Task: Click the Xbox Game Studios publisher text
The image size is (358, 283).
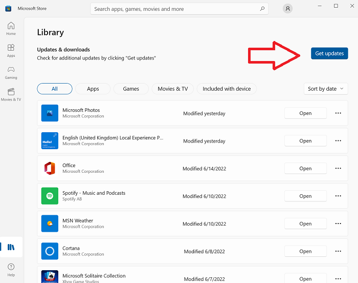Action: (x=81, y=281)
